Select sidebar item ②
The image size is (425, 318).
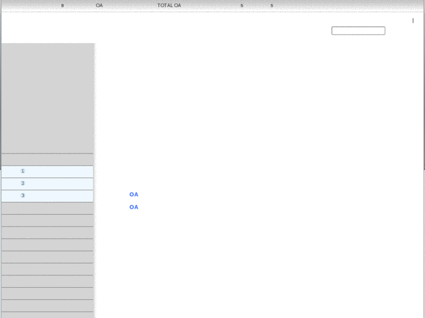click(47, 184)
